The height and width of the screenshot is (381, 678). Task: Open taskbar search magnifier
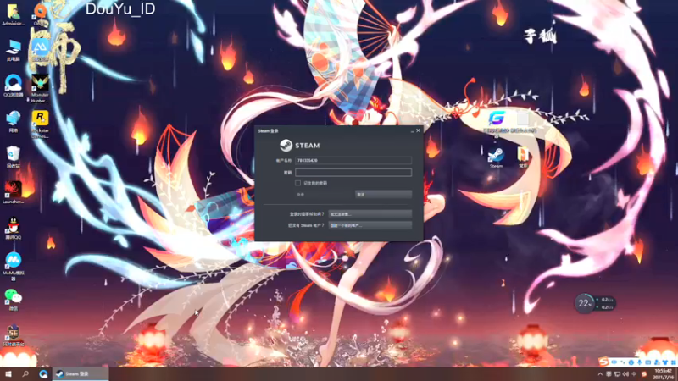pos(25,373)
